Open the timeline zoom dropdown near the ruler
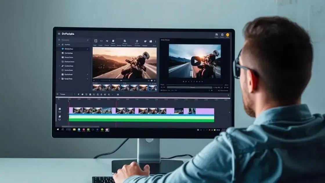The width and height of the screenshot is (325, 183). point(112,94)
